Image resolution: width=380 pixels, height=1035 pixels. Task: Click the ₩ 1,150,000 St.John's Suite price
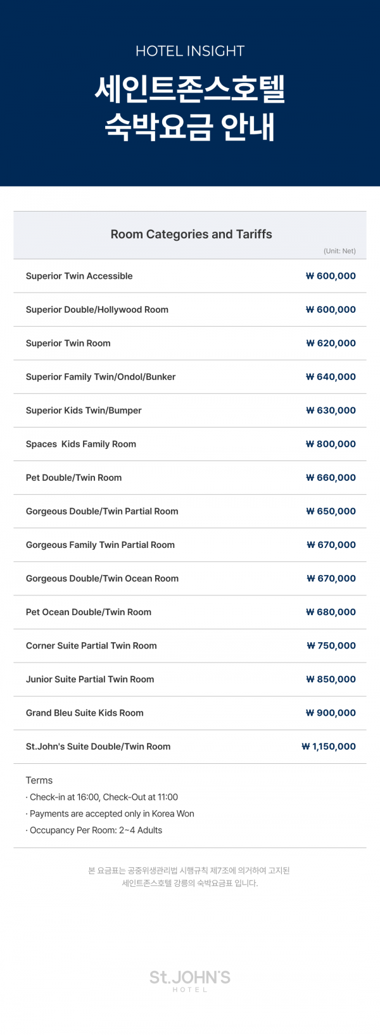coord(329,746)
